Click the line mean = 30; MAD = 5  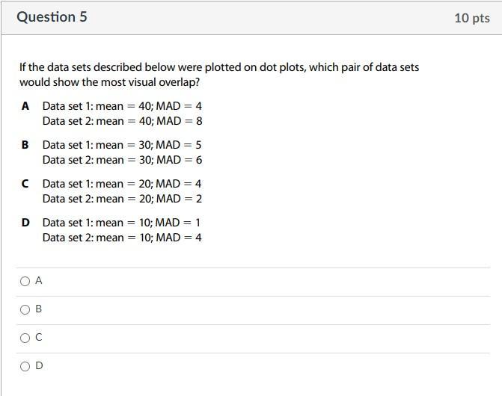click(122, 145)
